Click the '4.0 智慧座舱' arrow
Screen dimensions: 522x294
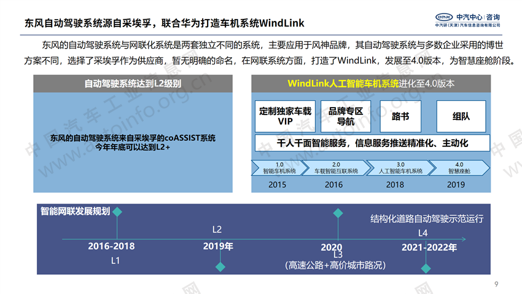459,168
